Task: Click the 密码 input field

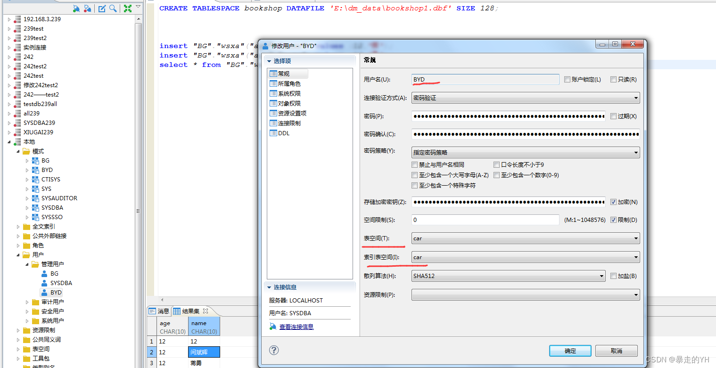Action: click(x=508, y=115)
